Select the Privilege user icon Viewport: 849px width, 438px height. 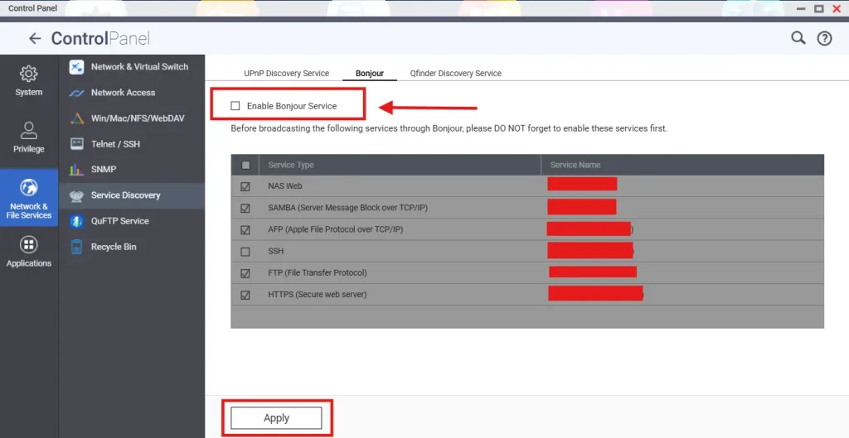29,130
